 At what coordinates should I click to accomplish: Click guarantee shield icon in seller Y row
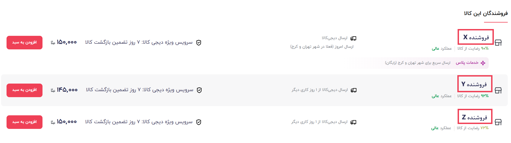[199, 90]
